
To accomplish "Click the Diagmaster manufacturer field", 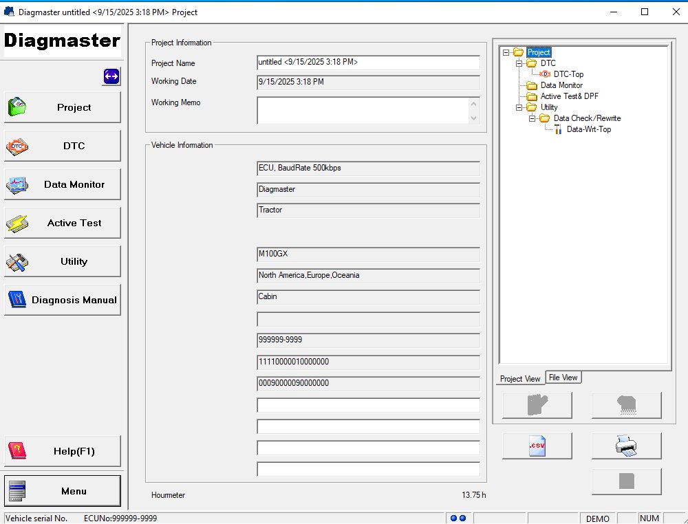I will [x=368, y=190].
